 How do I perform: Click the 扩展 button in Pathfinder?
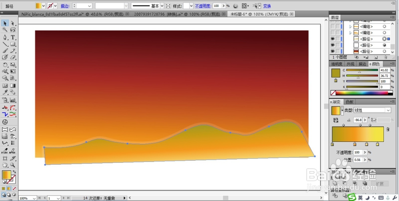[x=380, y=184]
